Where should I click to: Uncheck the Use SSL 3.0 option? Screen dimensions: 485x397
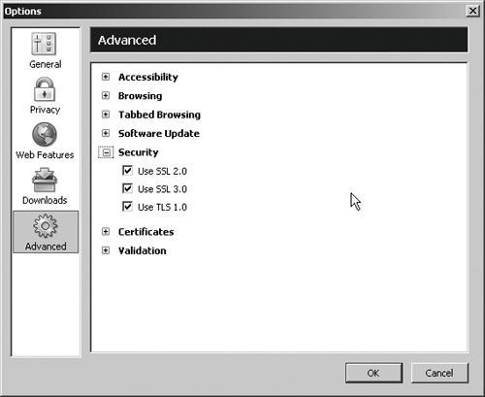pos(127,188)
